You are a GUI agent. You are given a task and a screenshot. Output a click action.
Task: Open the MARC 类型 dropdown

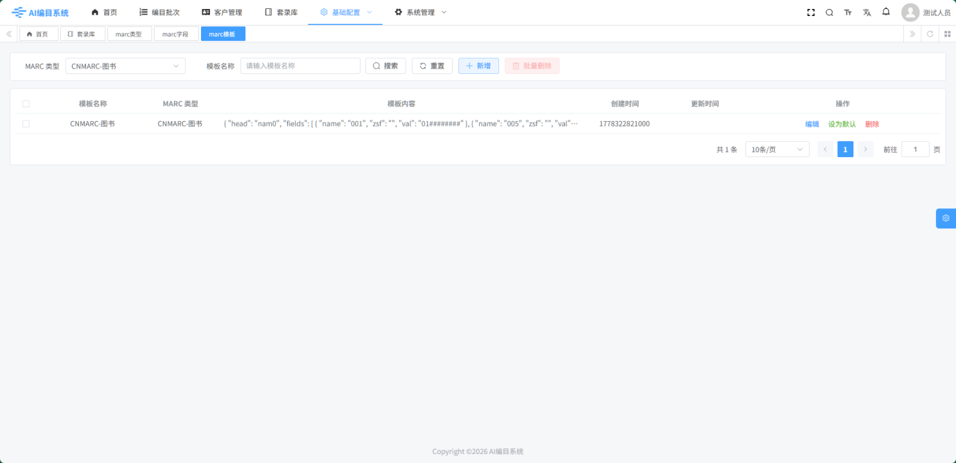coord(125,66)
